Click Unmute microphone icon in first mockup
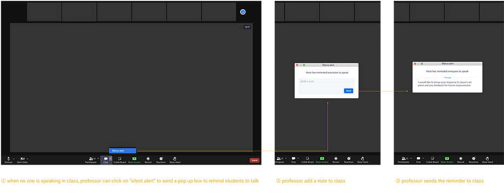Screen dimensions: 504x195 coord(8,159)
